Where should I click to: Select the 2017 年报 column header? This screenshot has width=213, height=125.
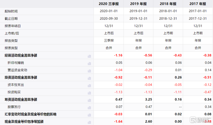[198, 4]
